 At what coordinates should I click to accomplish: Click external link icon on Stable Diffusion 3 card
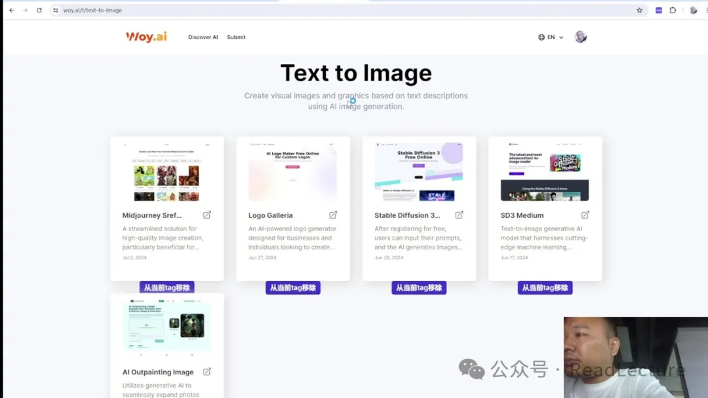click(x=459, y=215)
